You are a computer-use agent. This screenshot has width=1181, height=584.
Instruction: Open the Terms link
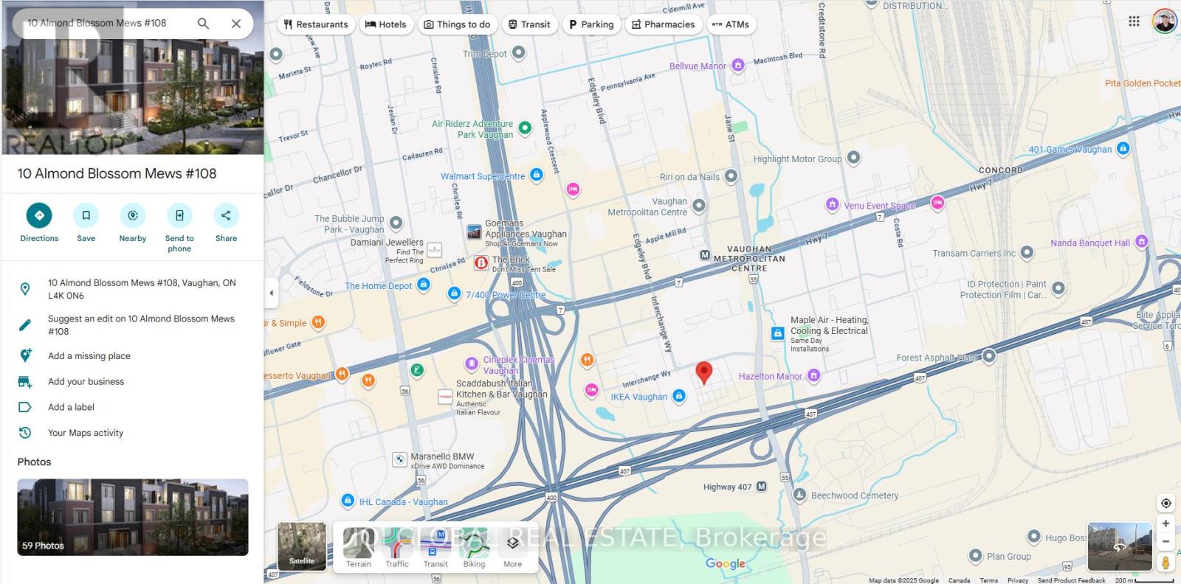[x=989, y=580]
